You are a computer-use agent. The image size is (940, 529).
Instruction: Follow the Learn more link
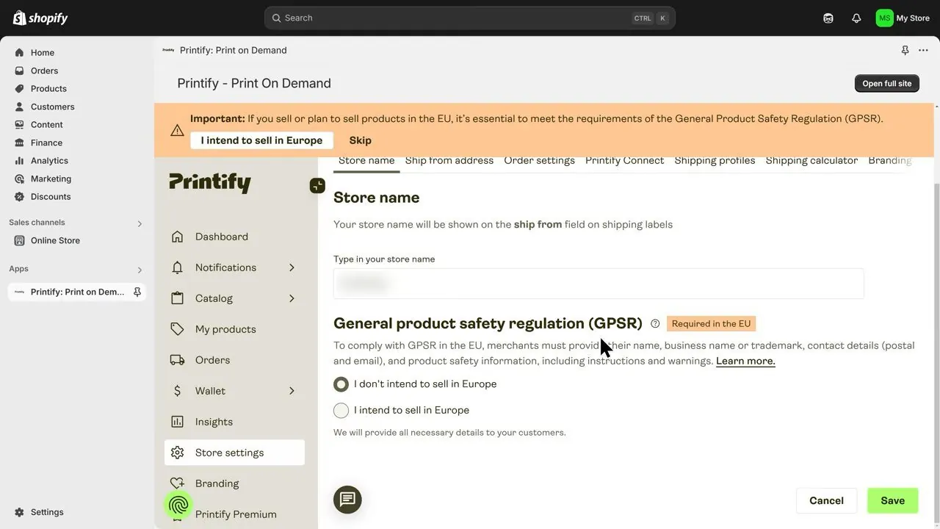[745, 361]
